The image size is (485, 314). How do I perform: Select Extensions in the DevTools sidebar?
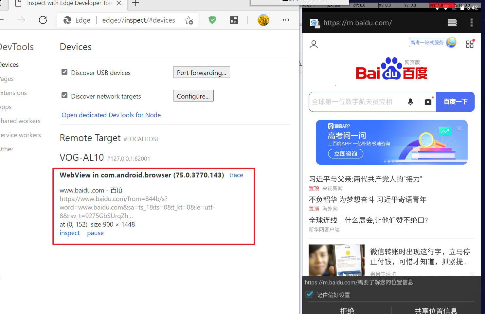point(13,93)
